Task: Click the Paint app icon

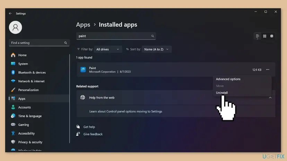Action: click(83, 69)
